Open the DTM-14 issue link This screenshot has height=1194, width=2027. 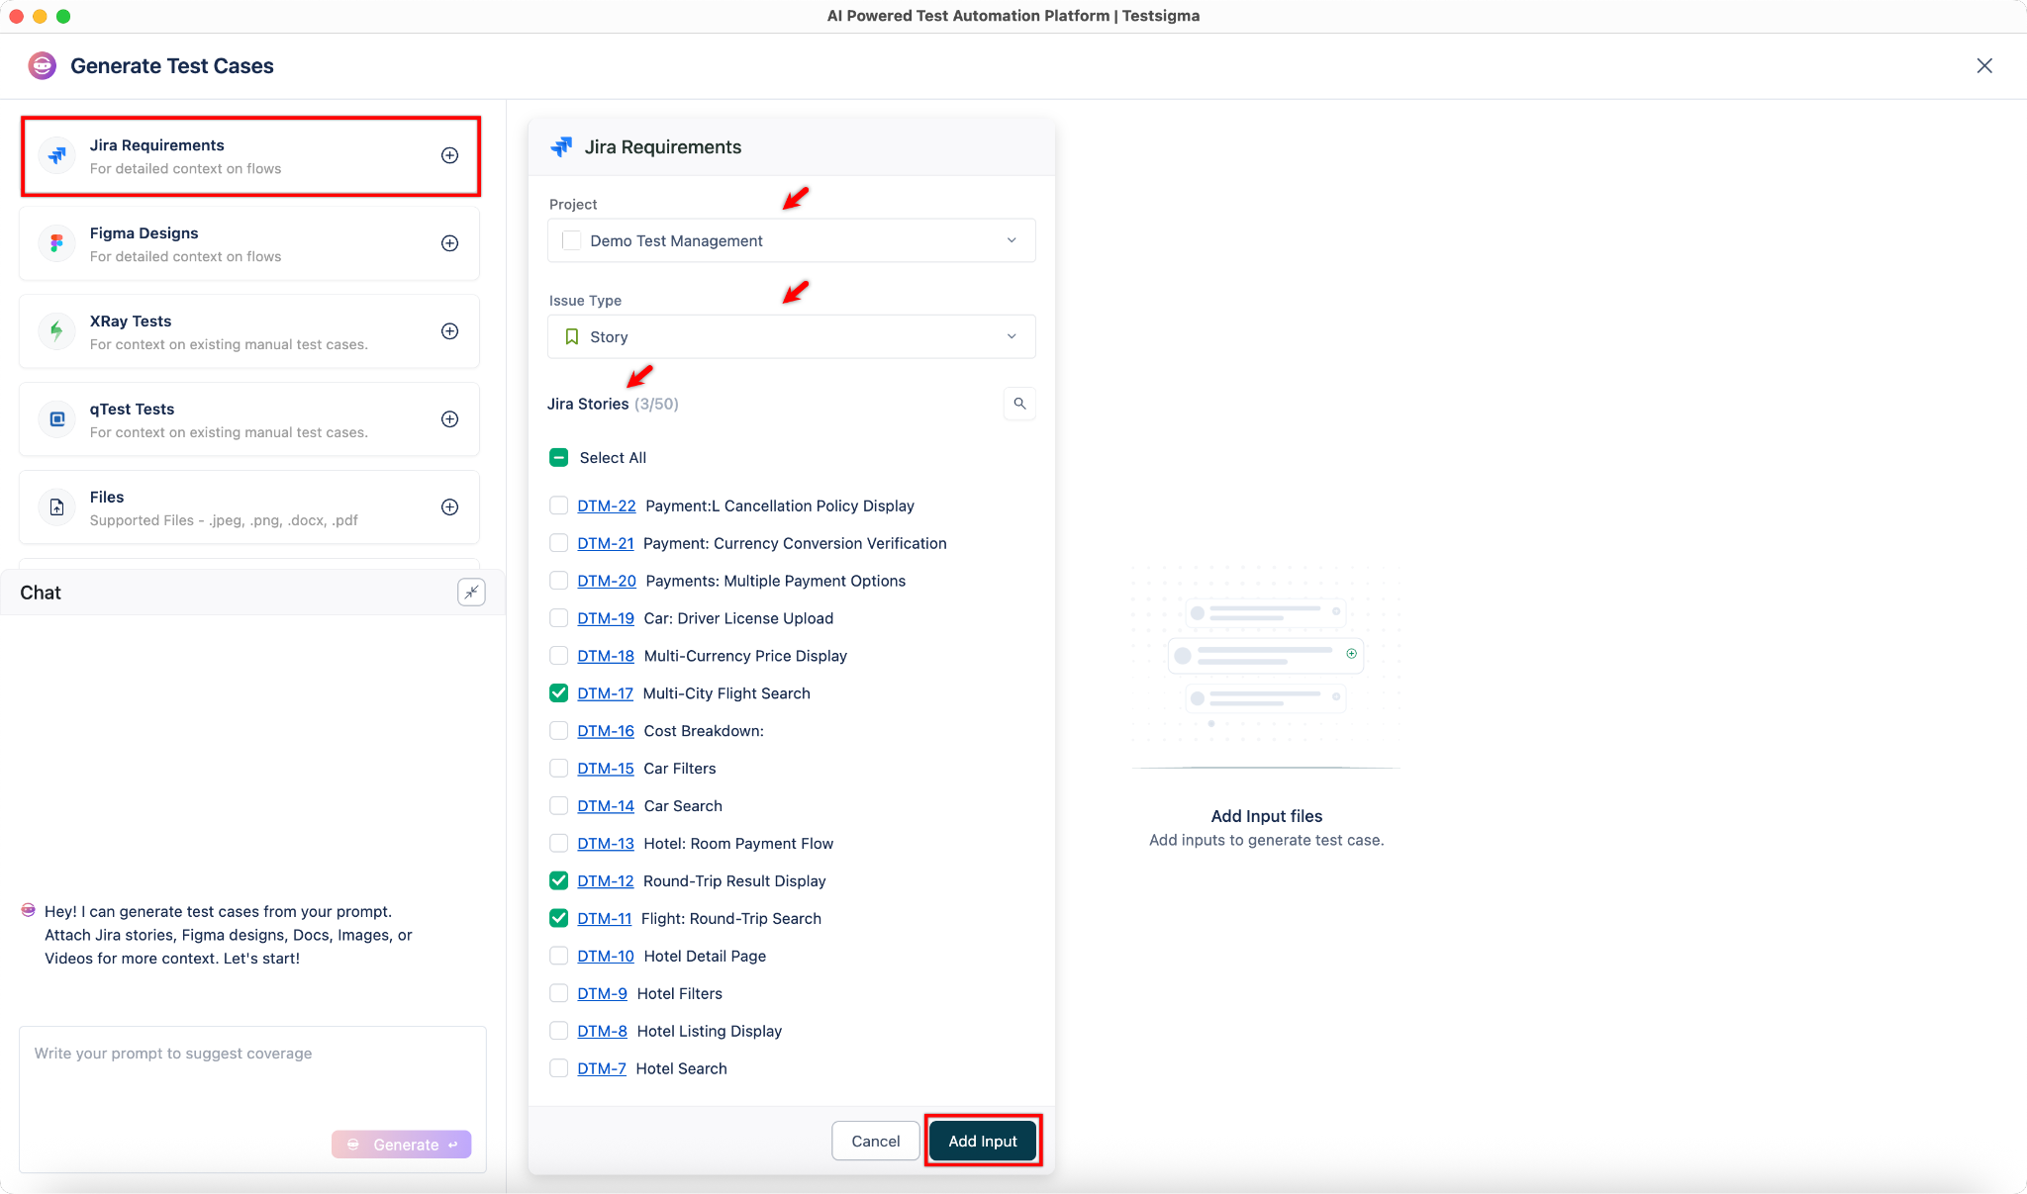(x=606, y=806)
